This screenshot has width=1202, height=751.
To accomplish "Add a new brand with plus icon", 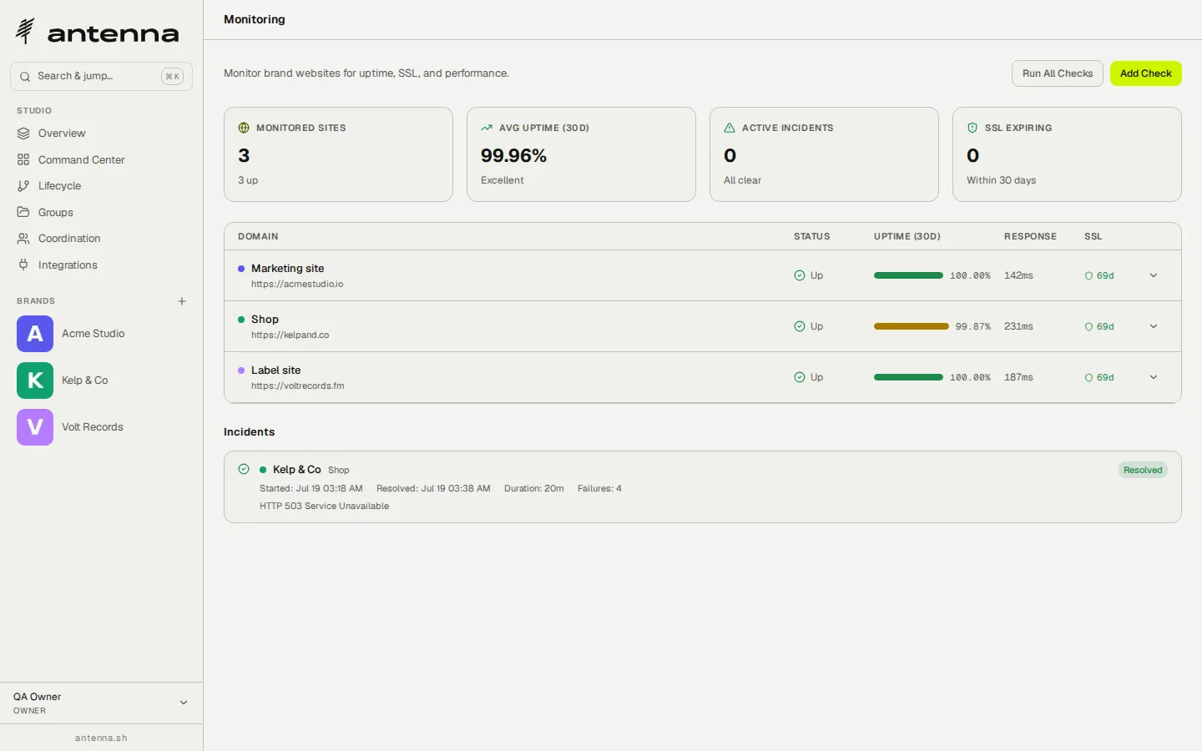I will coord(182,301).
